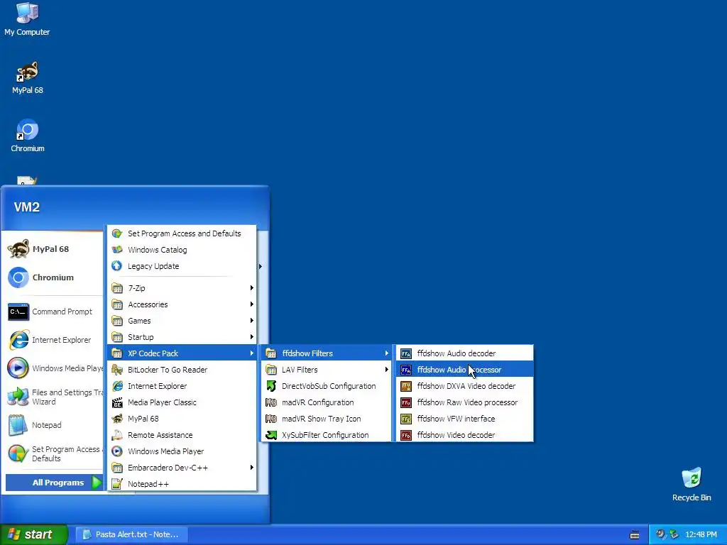Open ffdshow DXVA Video decoder

pos(464,385)
